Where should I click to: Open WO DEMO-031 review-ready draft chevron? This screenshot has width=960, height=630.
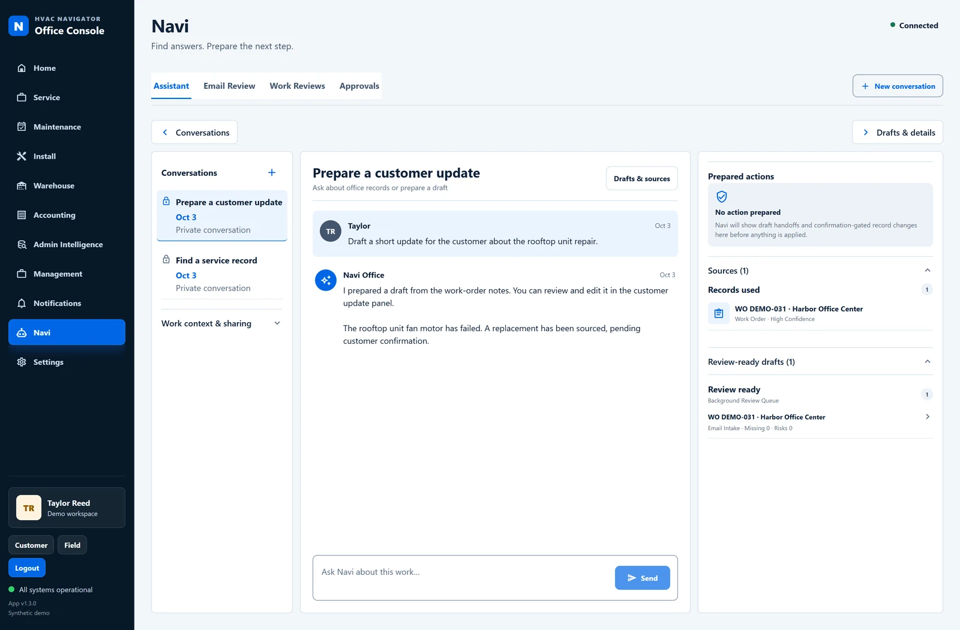928,417
